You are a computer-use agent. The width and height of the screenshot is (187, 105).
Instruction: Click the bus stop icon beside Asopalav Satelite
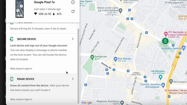[x=173, y=45]
